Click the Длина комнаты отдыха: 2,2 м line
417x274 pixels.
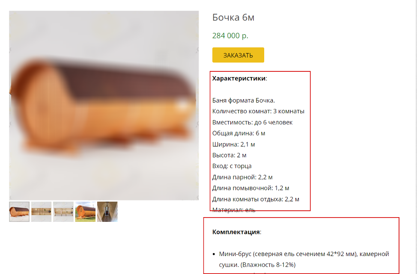[x=256, y=199]
